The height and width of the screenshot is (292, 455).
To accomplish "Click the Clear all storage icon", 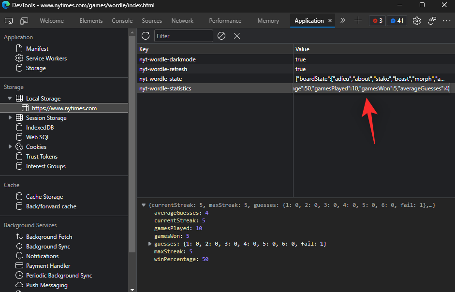I will 221,36.
